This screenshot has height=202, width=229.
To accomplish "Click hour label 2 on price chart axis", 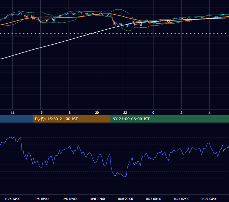I will (182, 113).
